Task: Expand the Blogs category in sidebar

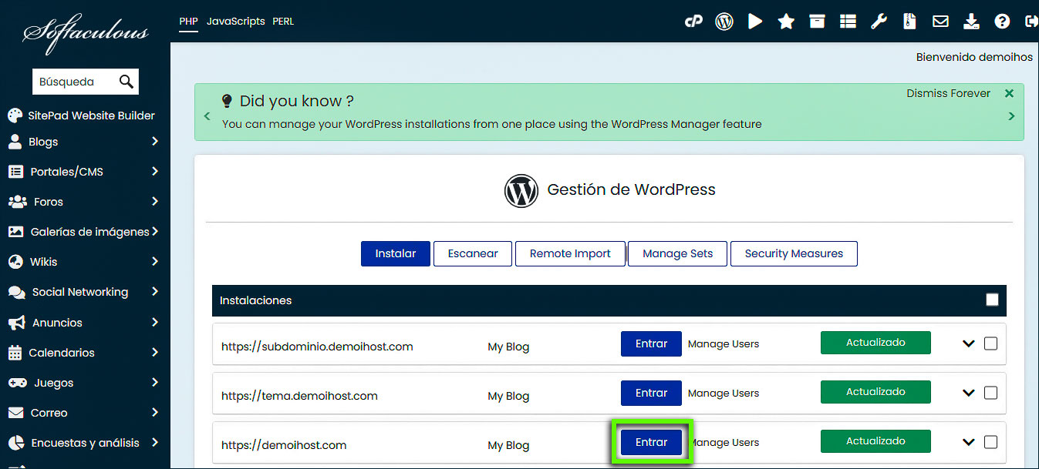Action: 85,141
